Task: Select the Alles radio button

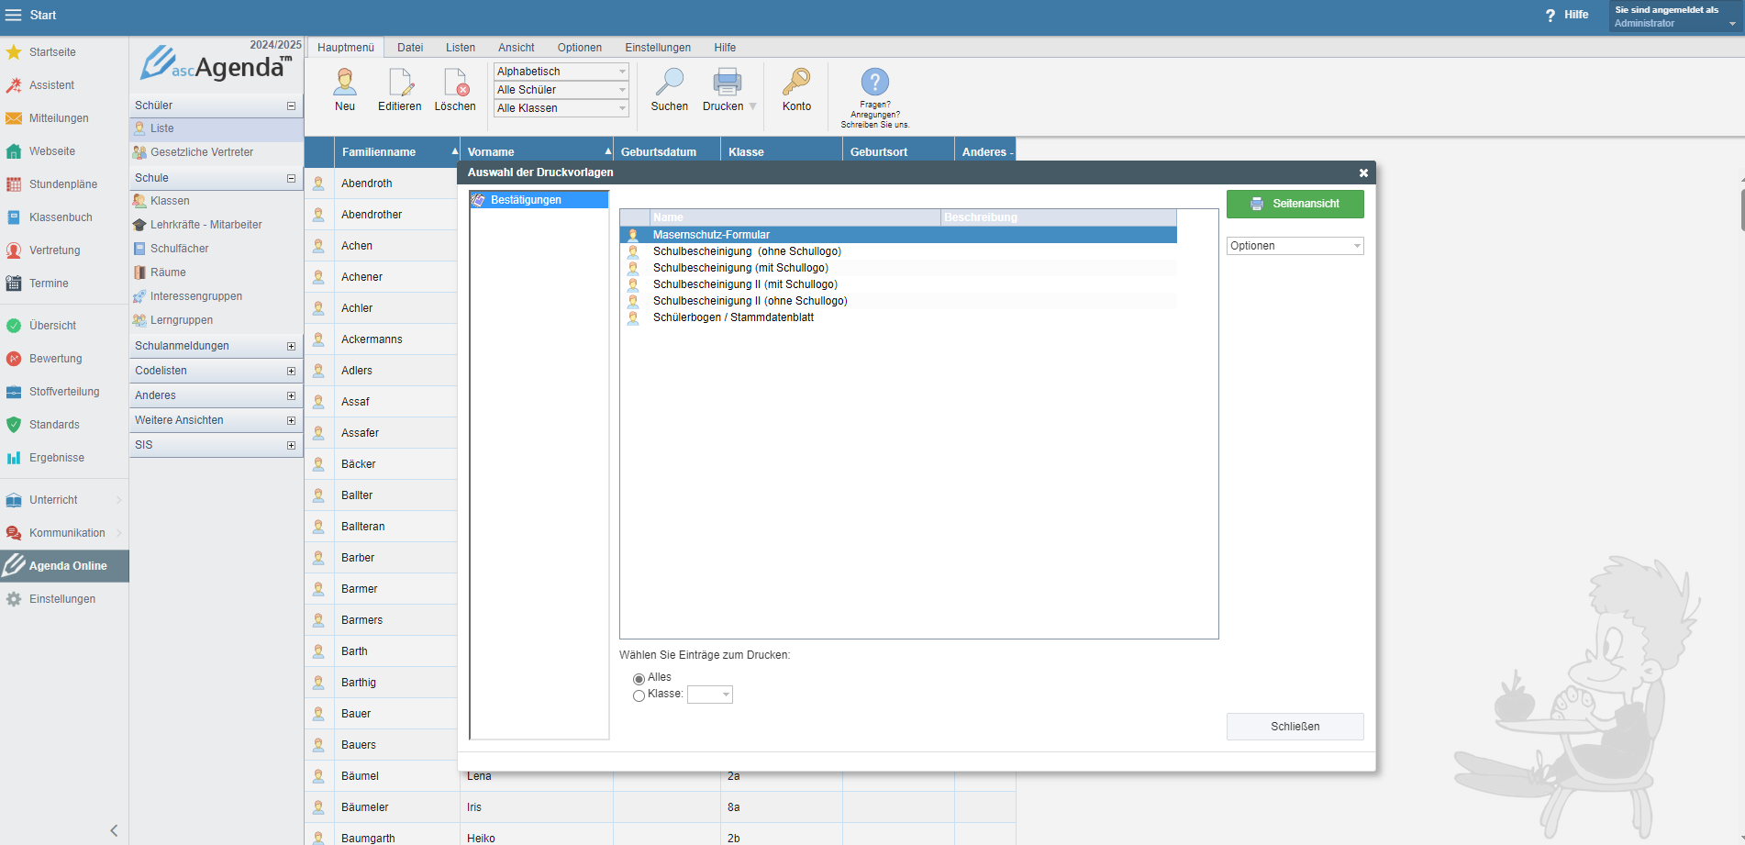Action: click(639, 679)
